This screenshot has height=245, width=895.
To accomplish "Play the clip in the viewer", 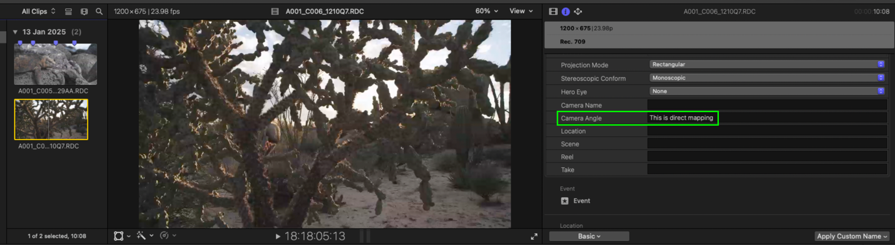I will [278, 237].
